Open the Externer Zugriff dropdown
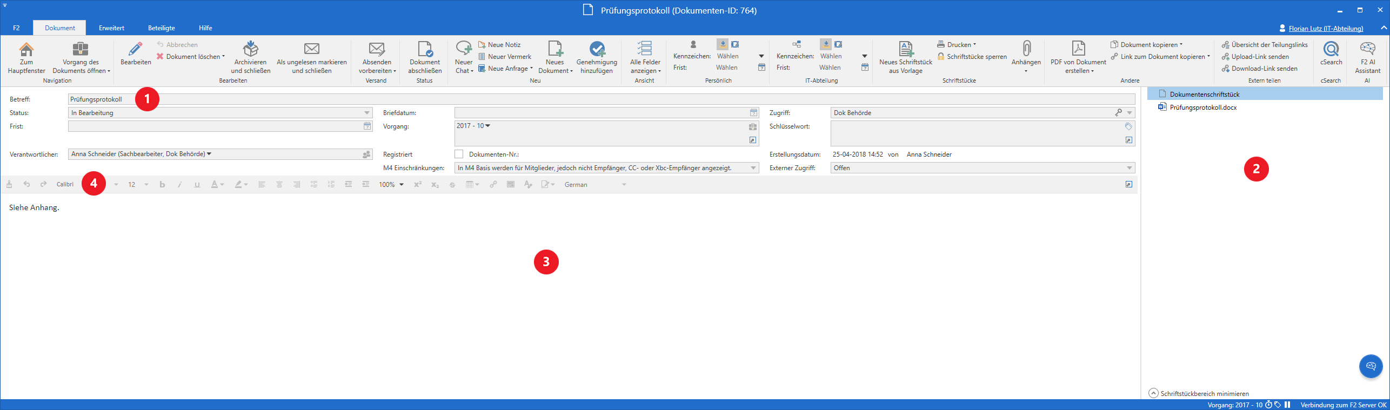Screen dimensions: 1390x410 (x=1129, y=168)
